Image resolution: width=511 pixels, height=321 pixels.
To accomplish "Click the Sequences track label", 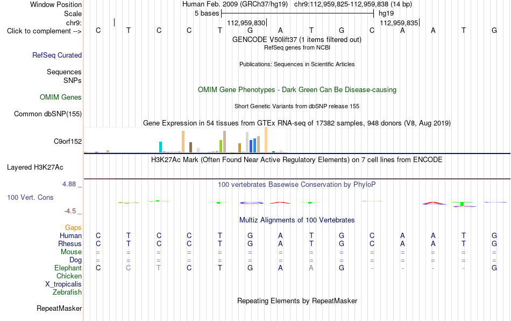I will [64, 72].
